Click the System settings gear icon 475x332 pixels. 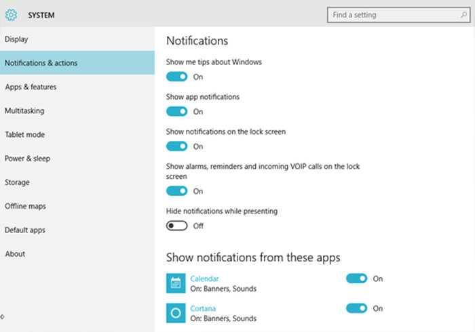tap(11, 14)
